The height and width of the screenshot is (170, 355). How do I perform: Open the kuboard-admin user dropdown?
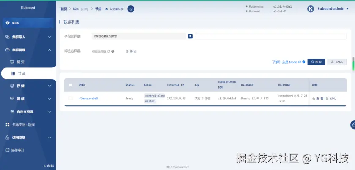[x=333, y=9]
